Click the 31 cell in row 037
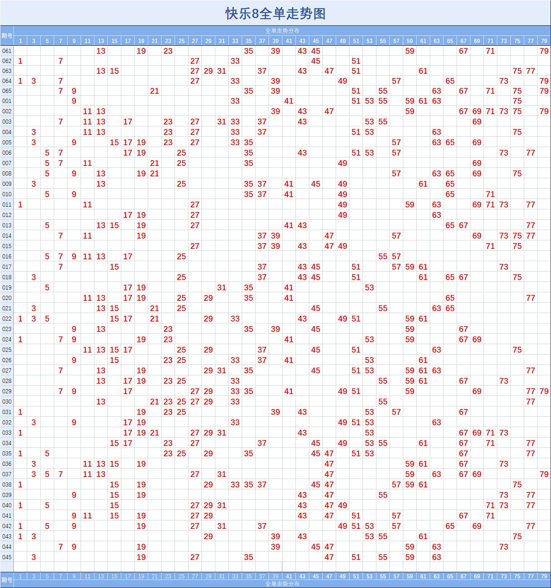The width and height of the screenshot is (551, 588). tap(222, 474)
